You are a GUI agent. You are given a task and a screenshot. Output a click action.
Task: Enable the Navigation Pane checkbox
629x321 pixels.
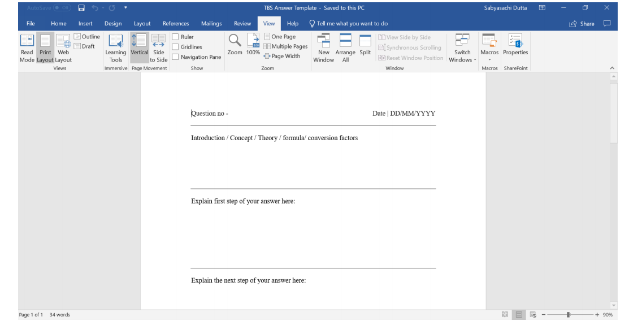(175, 57)
